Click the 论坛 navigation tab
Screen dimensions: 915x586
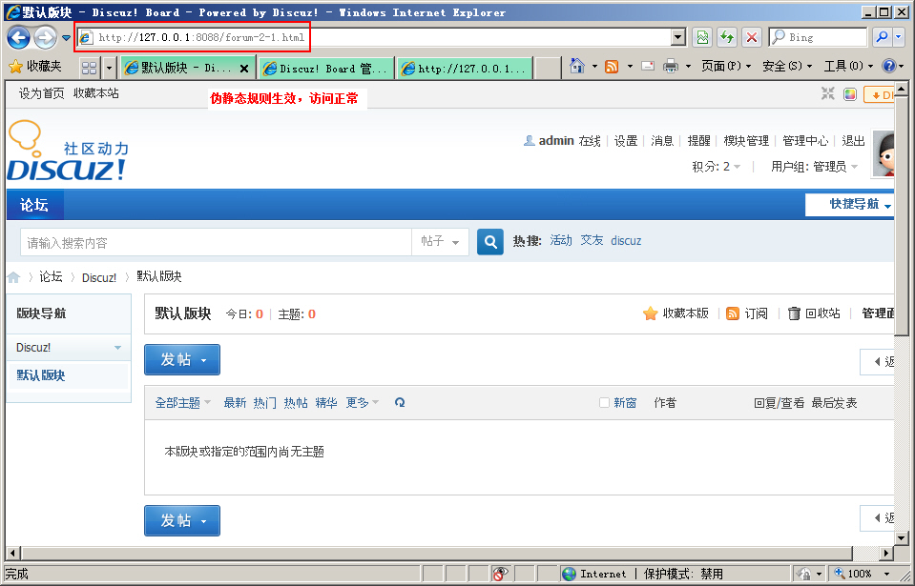34,205
